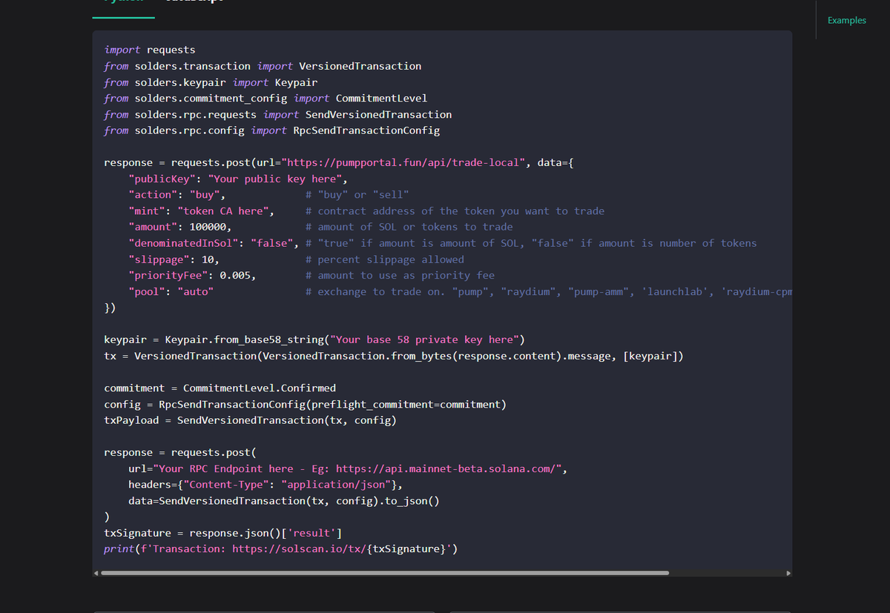This screenshot has height=613, width=890.
Task: Click the "exchange to trade on" comment
Action: (x=548, y=292)
